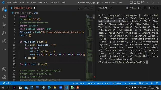Click the Ln 16, Col 6 status entry
161x90 pixels.
point(78,83)
